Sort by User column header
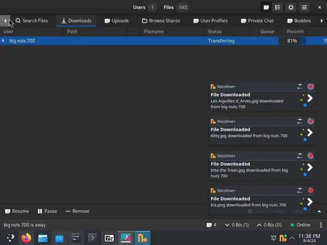The image size is (327, 245). pos(32,32)
